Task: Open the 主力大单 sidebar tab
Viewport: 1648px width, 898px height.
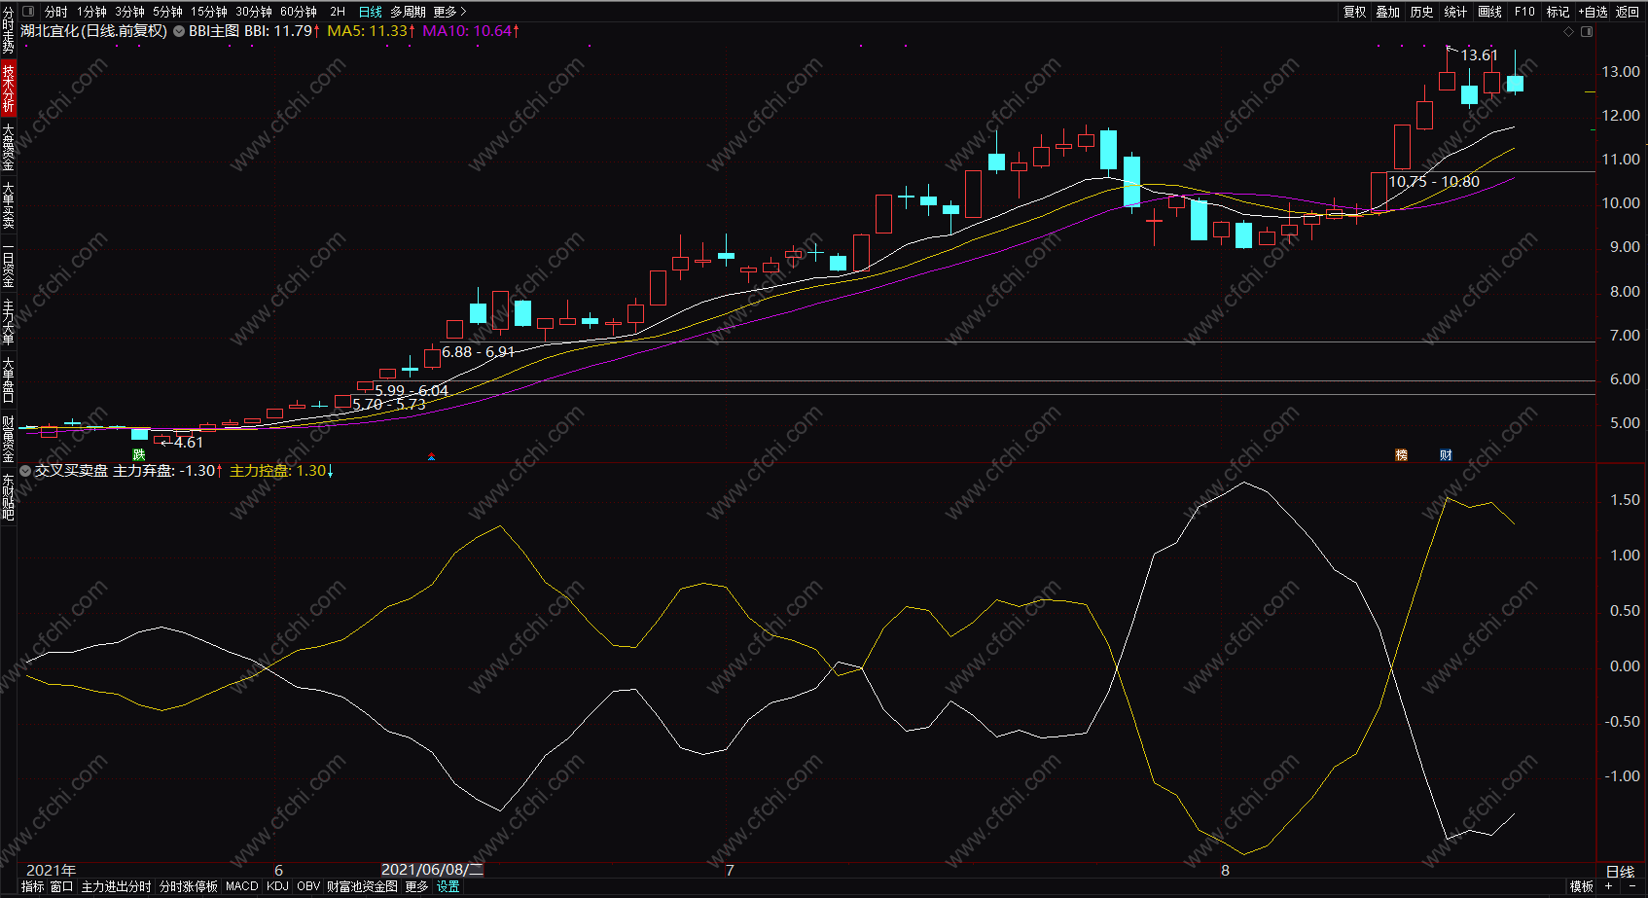Action: pos(8,322)
